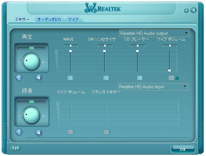The width and height of the screenshot is (206, 156).
Task: Increase recording volume with plus sign
Action: tap(43, 116)
